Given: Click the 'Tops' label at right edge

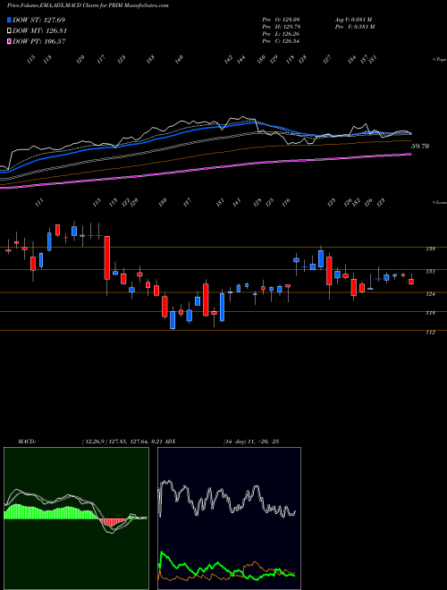Looking at the screenshot, I should pos(439,60).
